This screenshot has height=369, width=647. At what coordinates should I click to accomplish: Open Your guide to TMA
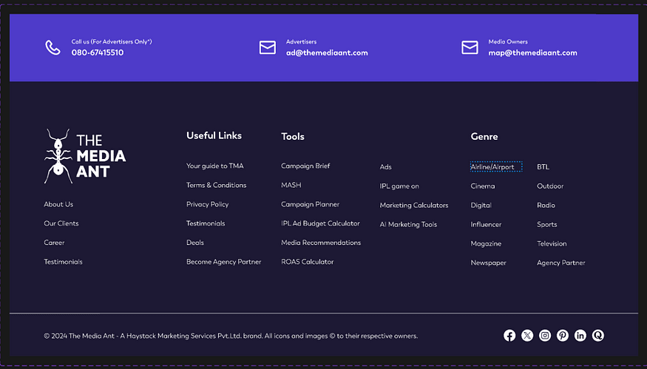click(215, 166)
